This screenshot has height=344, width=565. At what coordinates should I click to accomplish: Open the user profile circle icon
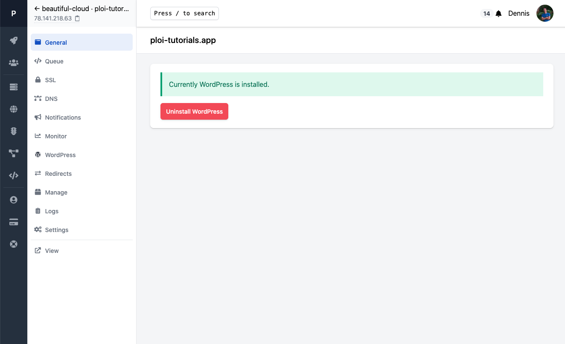(14, 200)
